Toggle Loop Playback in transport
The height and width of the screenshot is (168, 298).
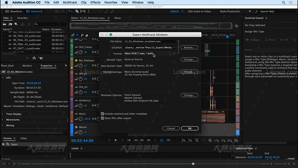tap(162, 140)
